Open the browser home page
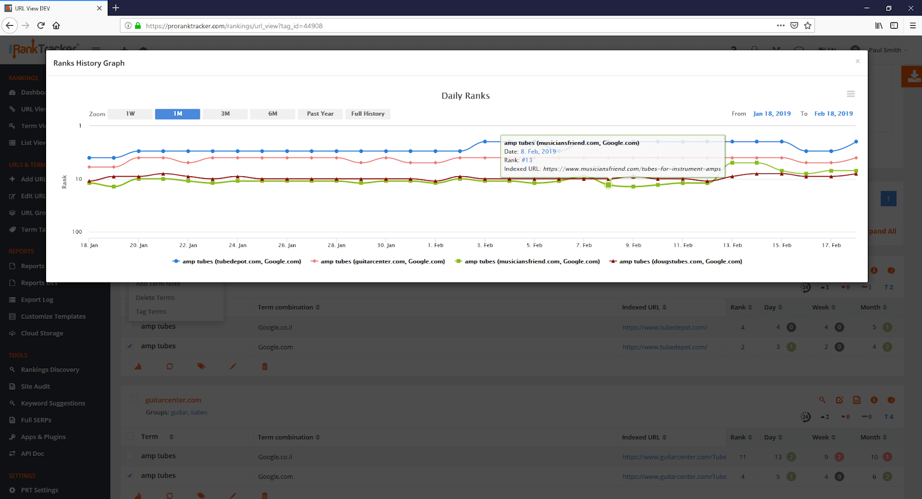This screenshot has height=499, width=922. click(x=56, y=25)
